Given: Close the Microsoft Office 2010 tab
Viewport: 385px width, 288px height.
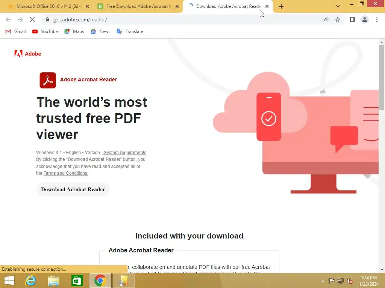Looking at the screenshot, I should [87, 6].
